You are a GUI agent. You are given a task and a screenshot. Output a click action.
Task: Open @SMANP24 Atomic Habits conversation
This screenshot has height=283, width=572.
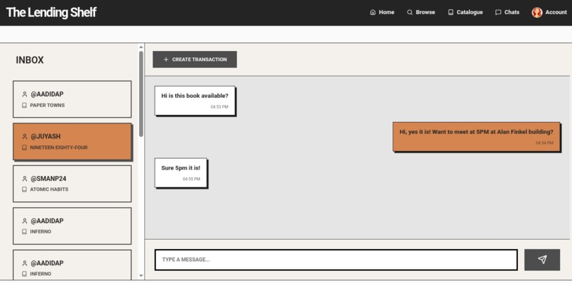point(72,184)
